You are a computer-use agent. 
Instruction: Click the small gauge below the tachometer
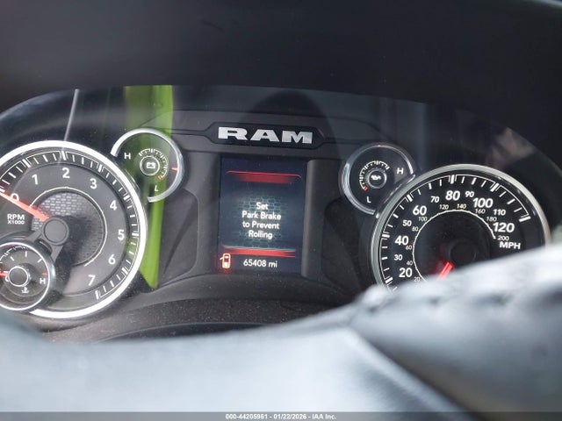pyautogui.click(x=21, y=275)
